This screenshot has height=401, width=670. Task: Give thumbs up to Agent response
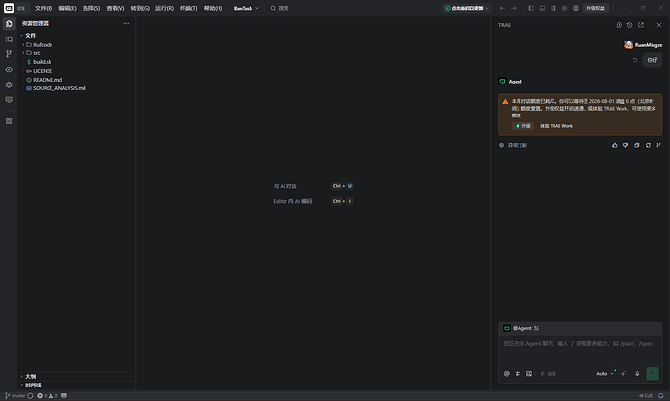[x=615, y=146]
